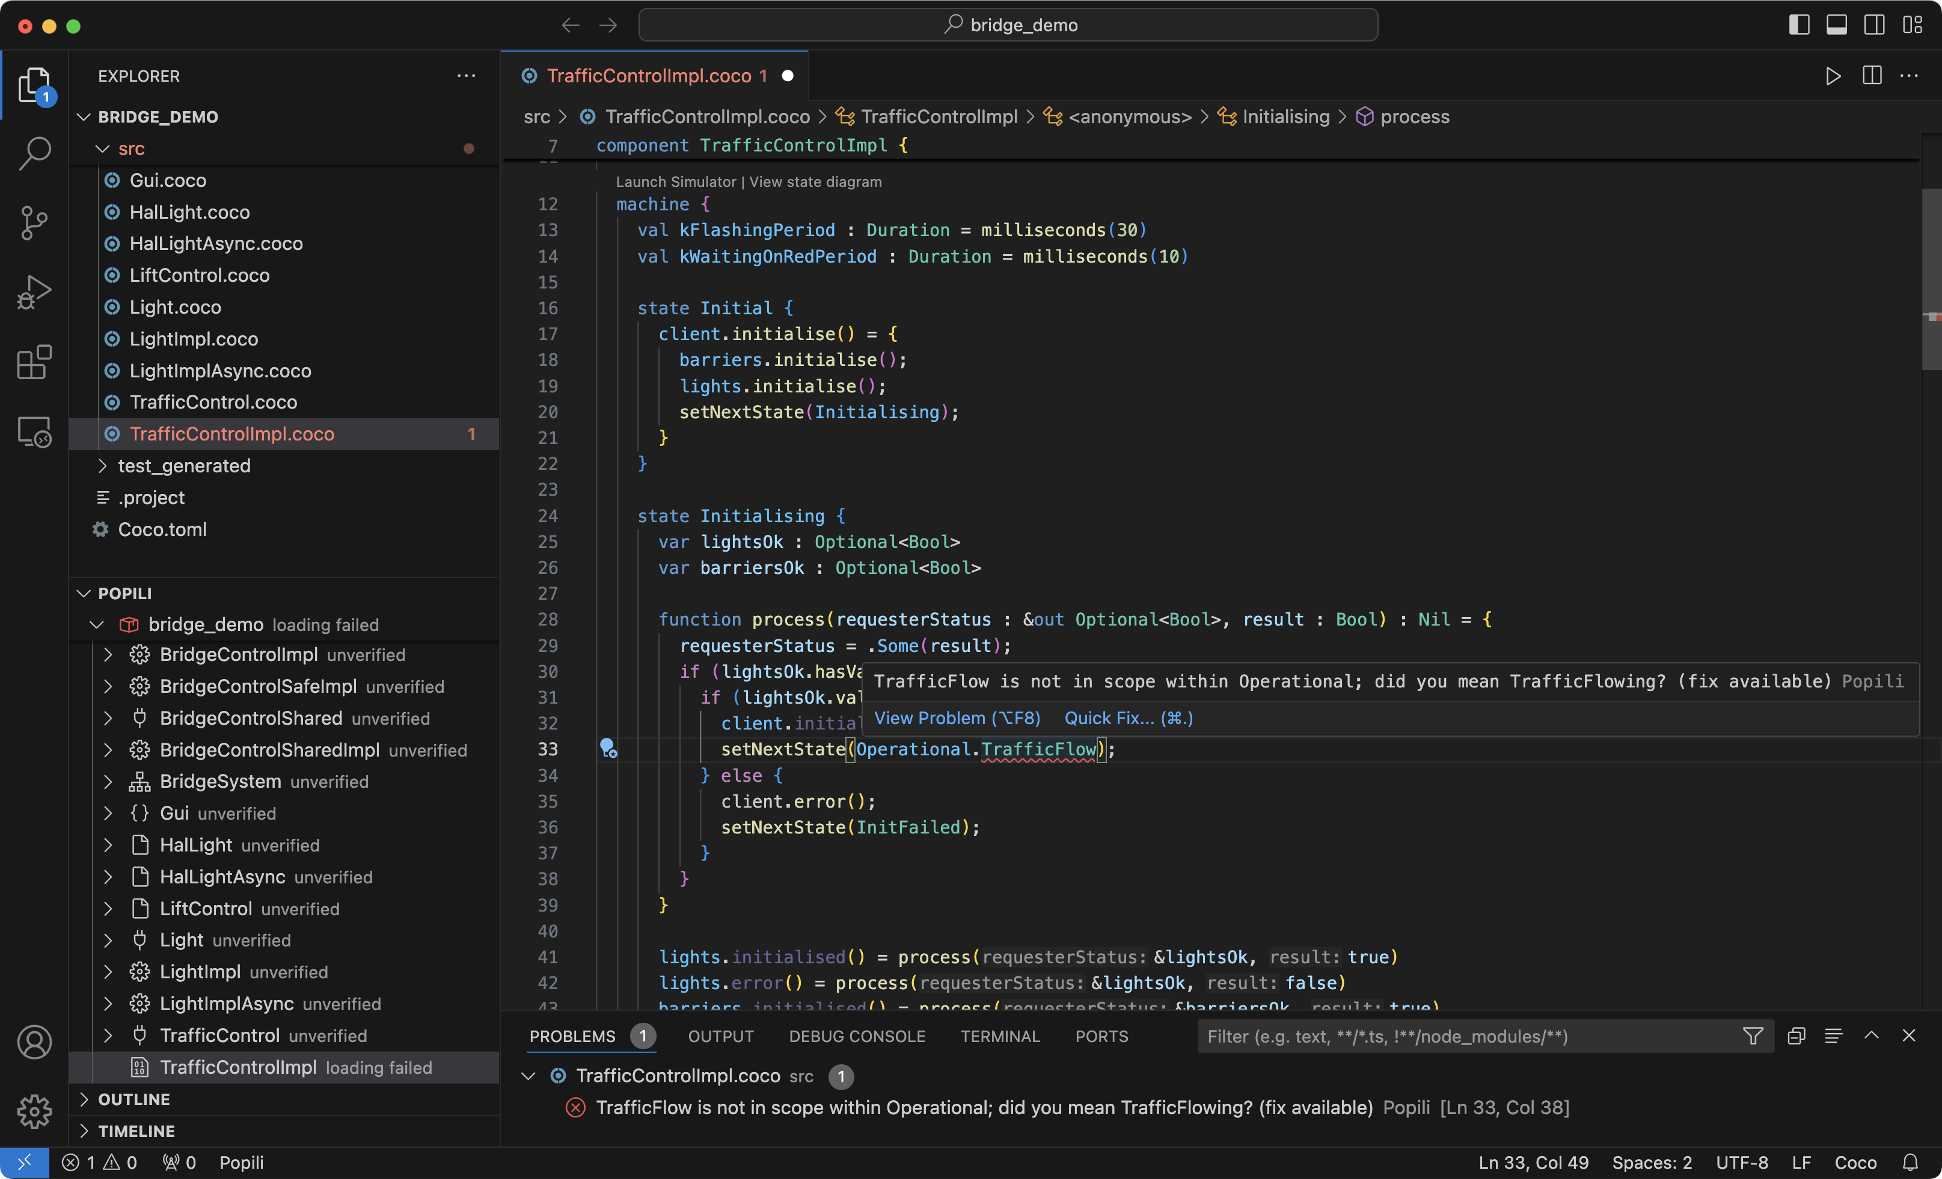1942x1179 pixels.
Task: Open the Extensions view
Action: tap(34, 362)
